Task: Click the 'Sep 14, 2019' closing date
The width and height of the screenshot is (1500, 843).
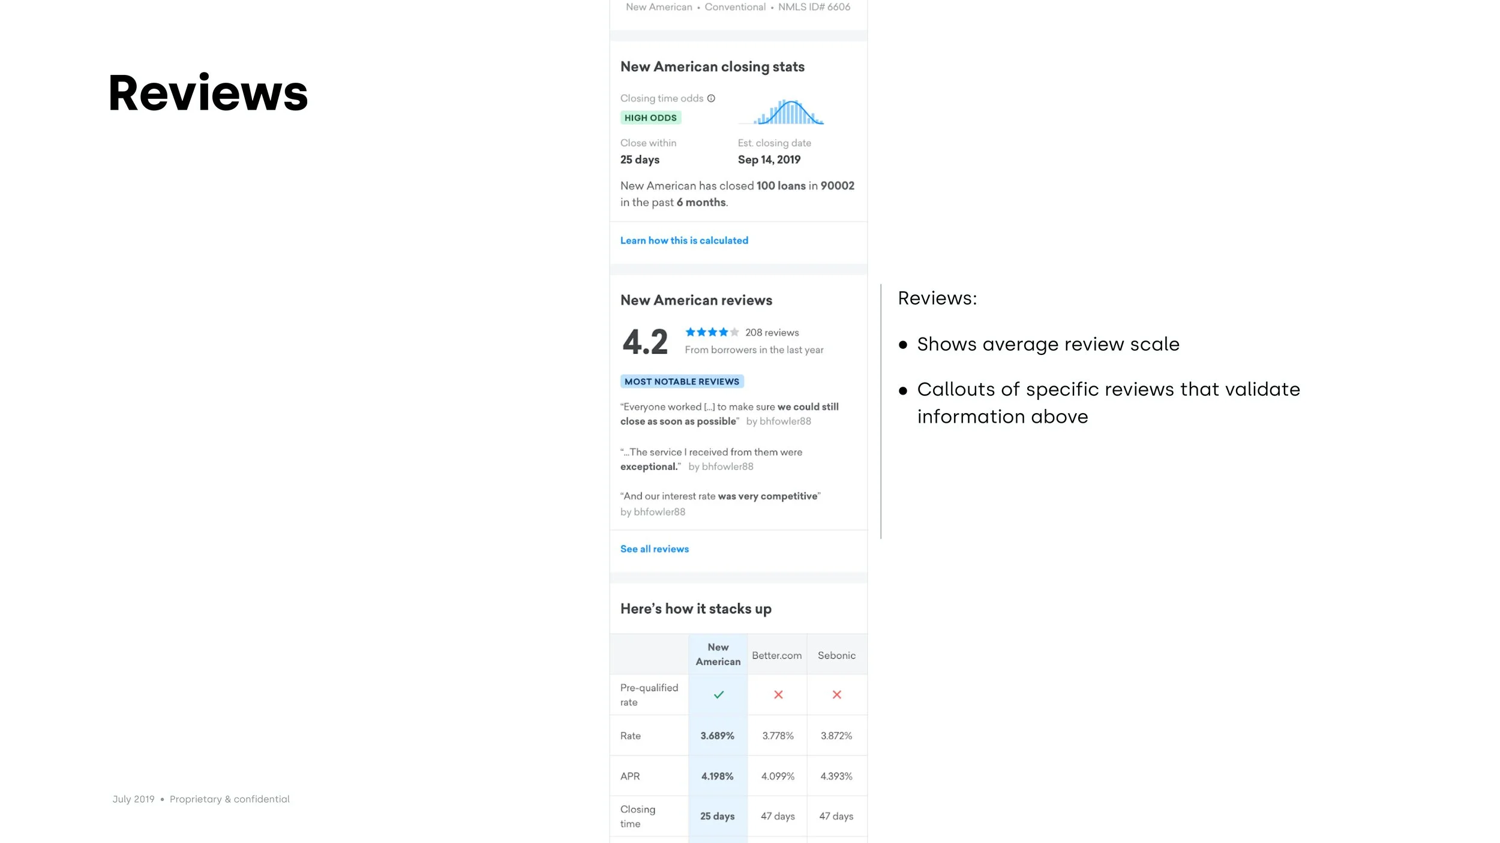Action: 769,159
